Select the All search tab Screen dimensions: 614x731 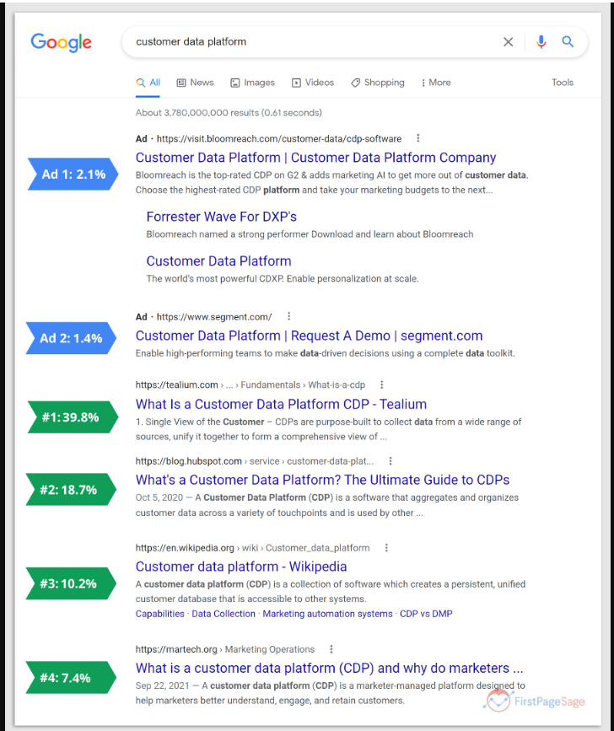click(148, 83)
